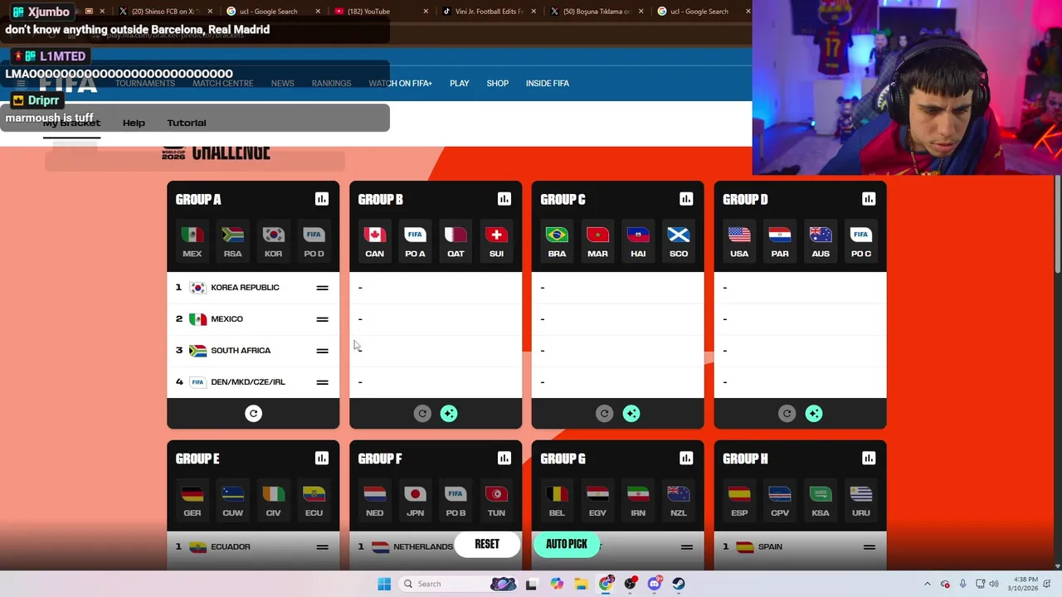The image size is (1062, 597).
Task: Pick Qatar flag in Group B
Action: pos(455,240)
